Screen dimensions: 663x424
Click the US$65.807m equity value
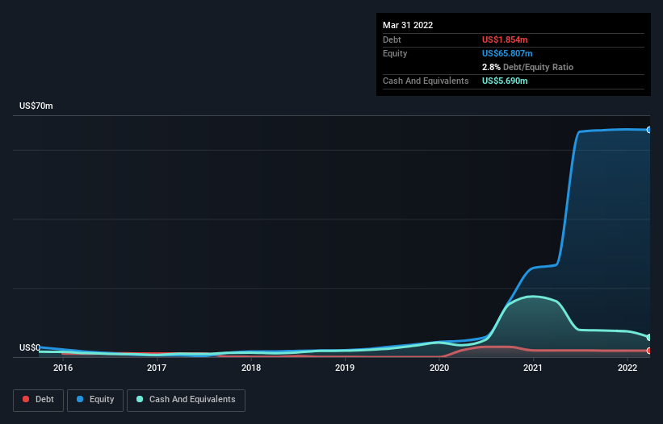tap(507, 53)
